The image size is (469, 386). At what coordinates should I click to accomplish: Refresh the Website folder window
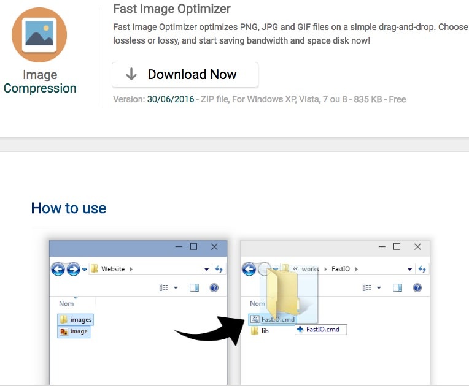[219, 269]
